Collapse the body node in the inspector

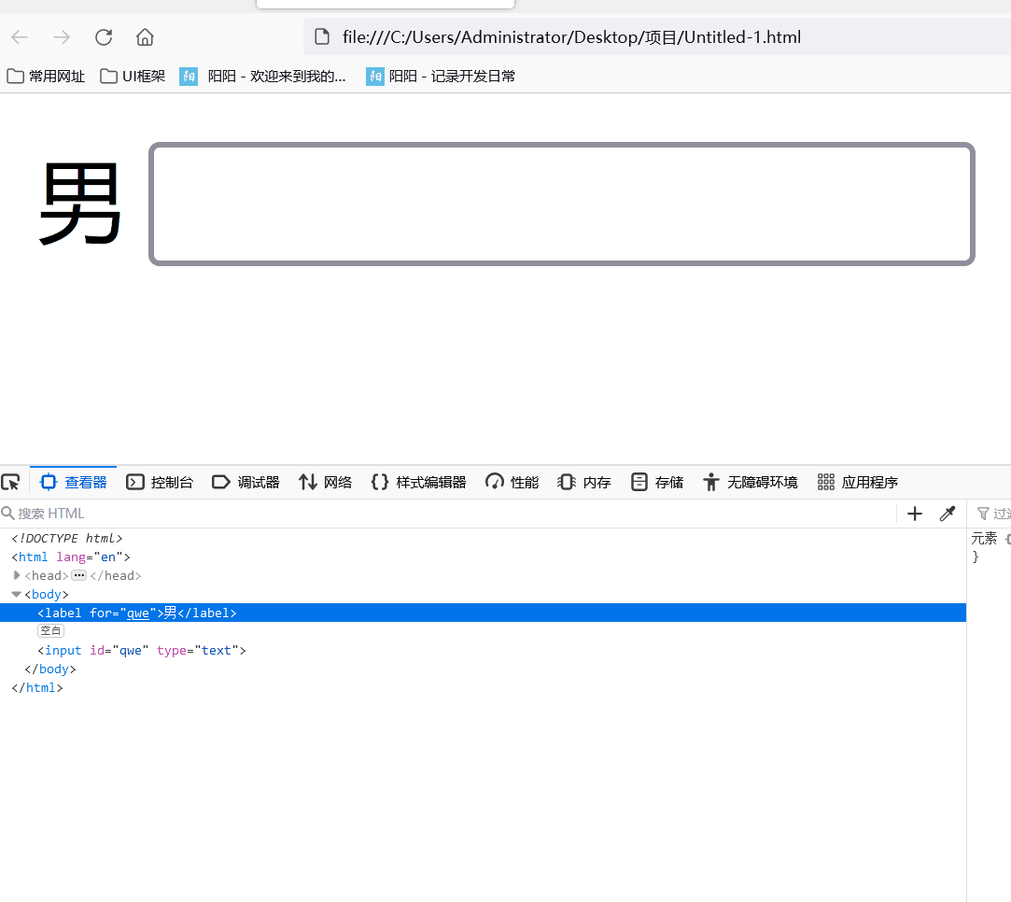click(x=16, y=594)
